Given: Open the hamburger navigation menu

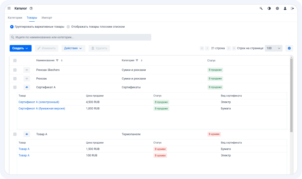Looking at the screenshot, I should pyautogui.click(x=9, y=8).
